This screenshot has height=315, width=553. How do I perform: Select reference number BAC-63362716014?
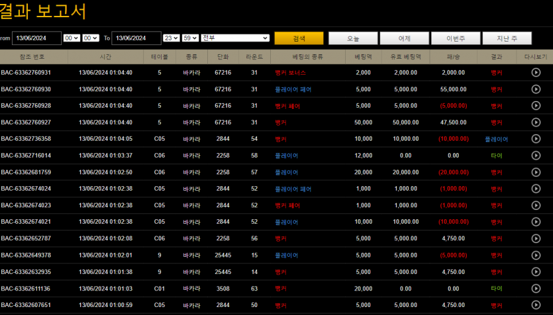click(26, 155)
